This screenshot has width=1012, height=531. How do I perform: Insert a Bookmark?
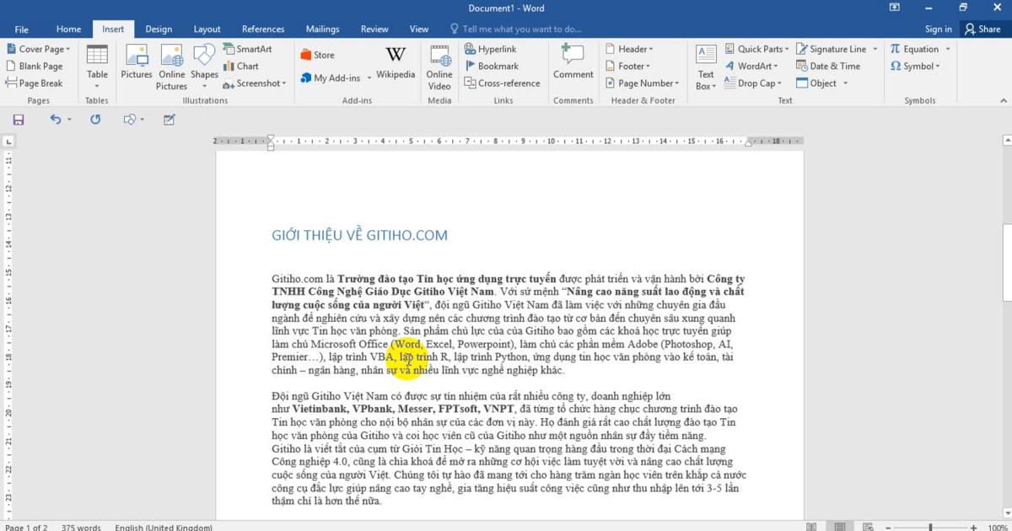pyautogui.click(x=499, y=66)
